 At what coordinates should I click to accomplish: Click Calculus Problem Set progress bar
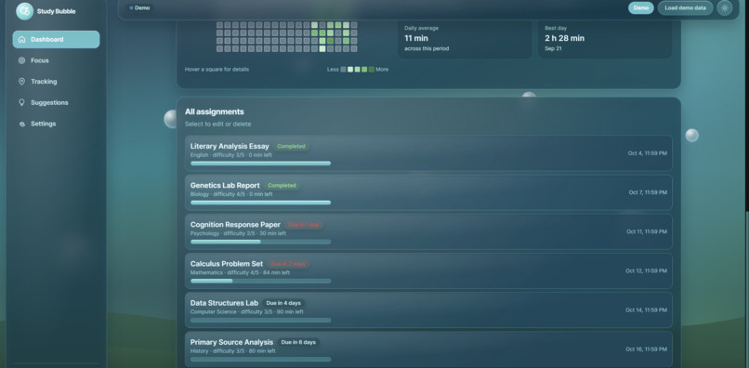(x=261, y=281)
